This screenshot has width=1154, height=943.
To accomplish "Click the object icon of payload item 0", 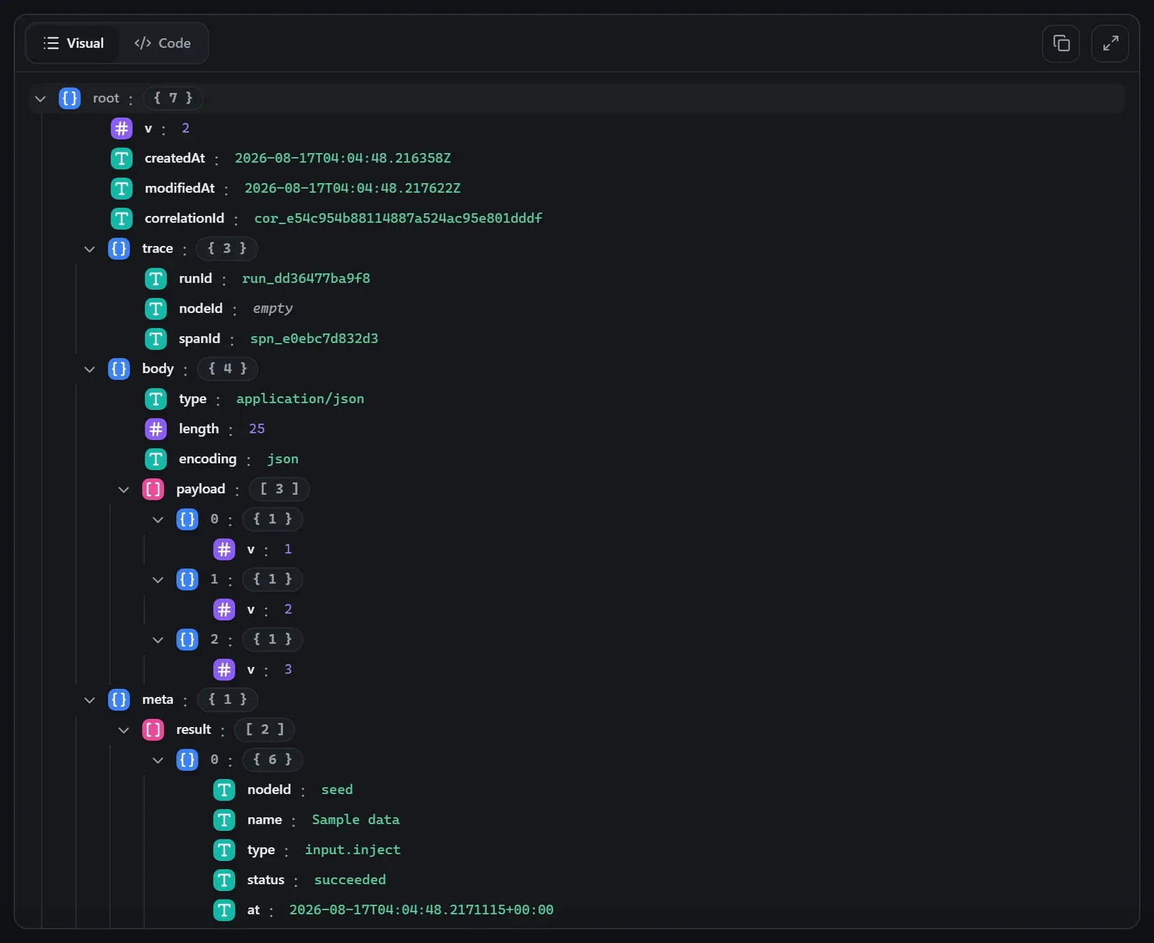I will [x=187, y=519].
